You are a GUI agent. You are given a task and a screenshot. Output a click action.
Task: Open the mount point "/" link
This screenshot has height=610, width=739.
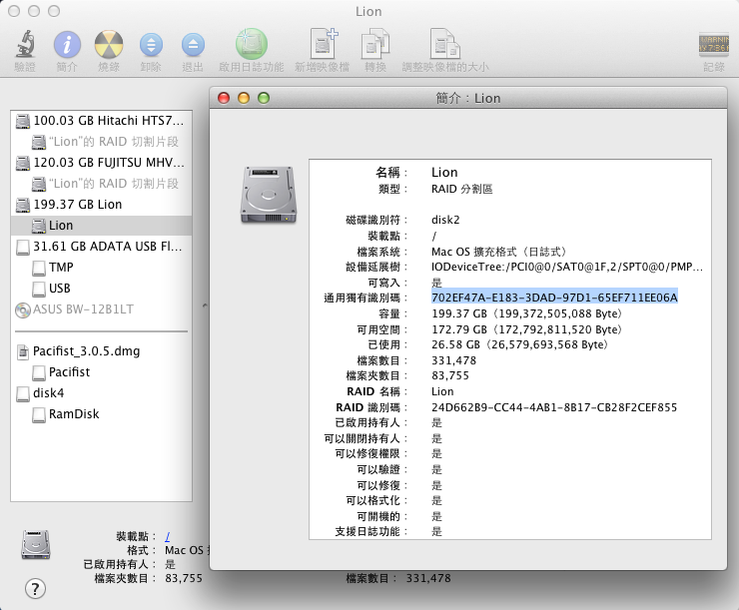pyautogui.click(x=168, y=536)
